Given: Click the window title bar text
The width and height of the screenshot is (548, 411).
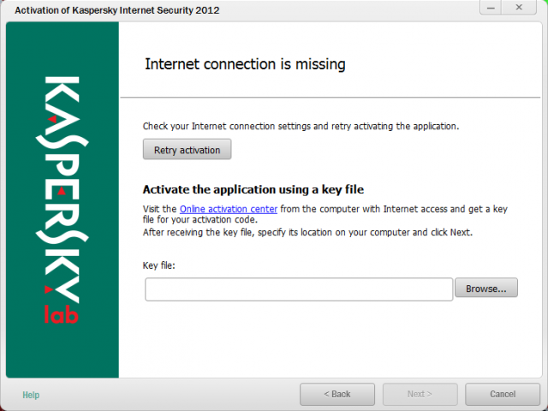Looking at the screenshot, I should coord(117,10).
